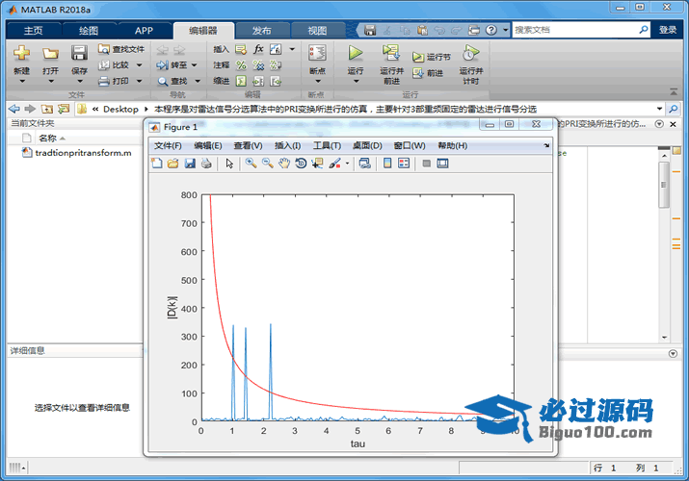Open the Breakpoints (断点) dropdown arrow
This screenshot has height=481, width=689.
point(318,81)
